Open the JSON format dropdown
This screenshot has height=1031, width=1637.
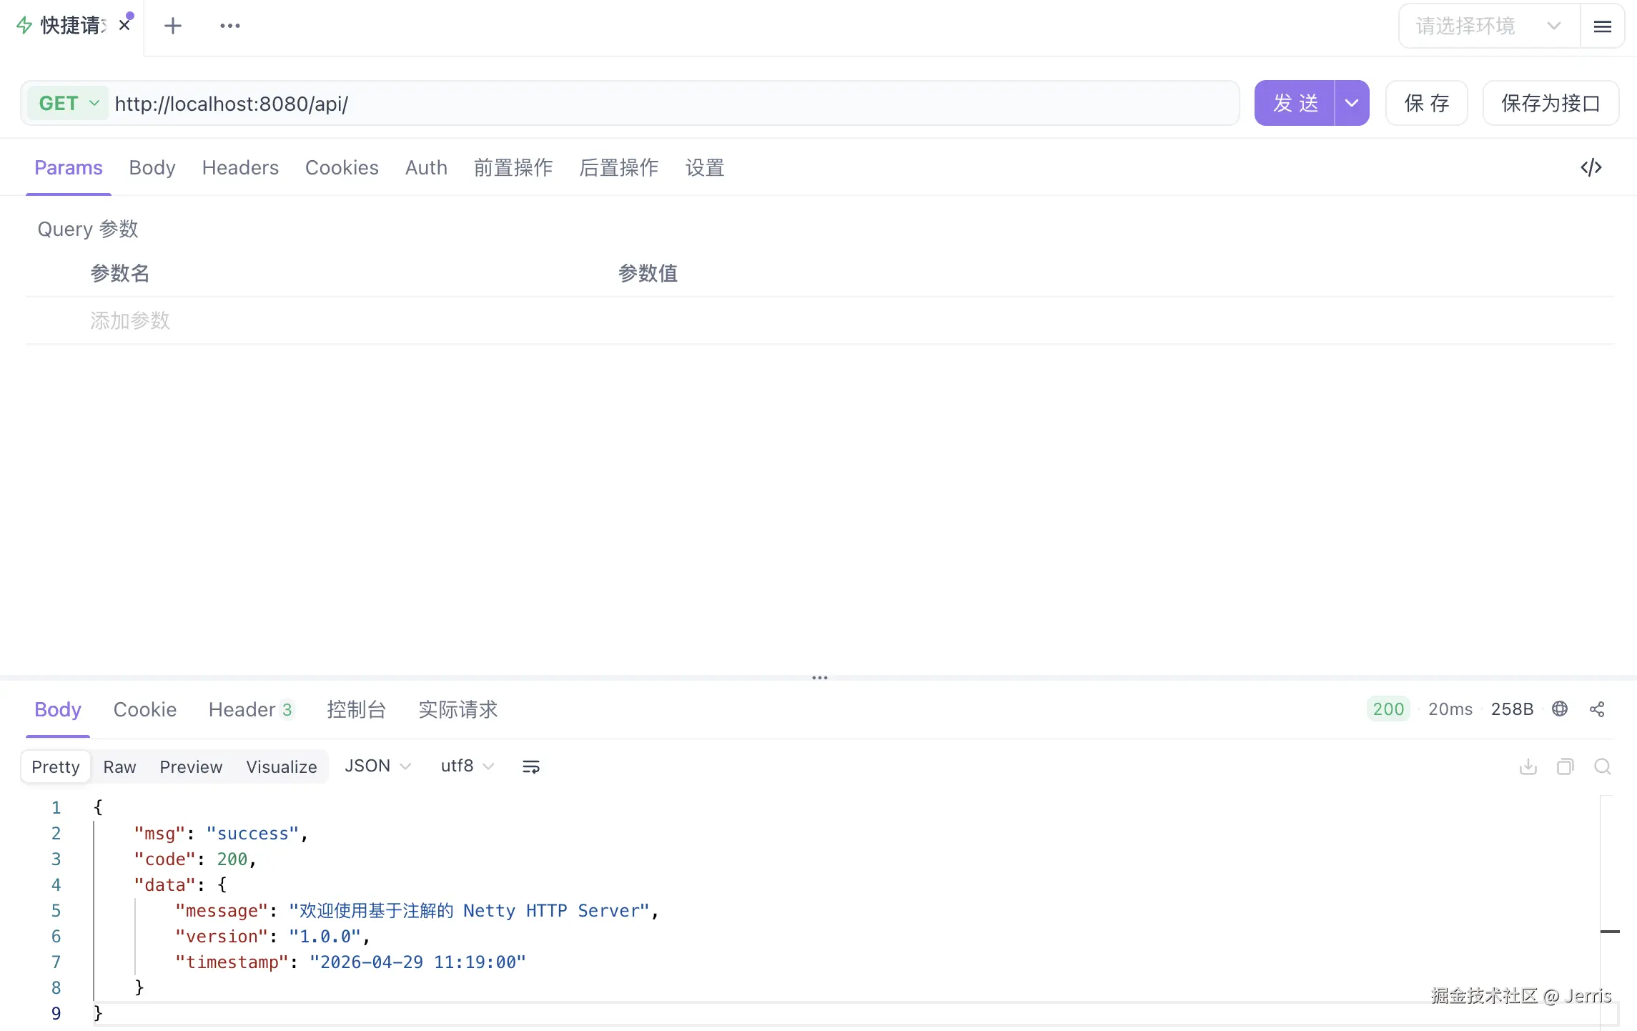click(x=377, y=766)
